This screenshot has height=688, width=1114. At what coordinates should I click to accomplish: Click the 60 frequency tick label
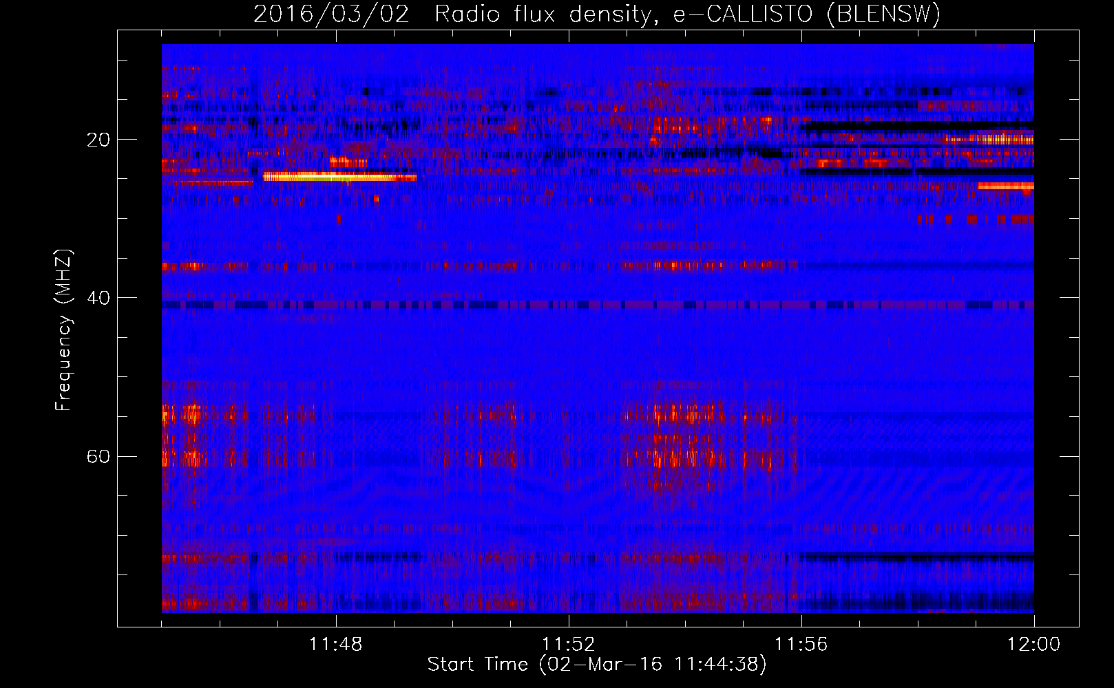click(98, 457)
